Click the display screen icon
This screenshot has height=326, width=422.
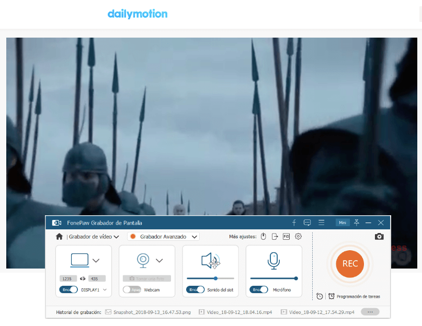click(79, 260)
